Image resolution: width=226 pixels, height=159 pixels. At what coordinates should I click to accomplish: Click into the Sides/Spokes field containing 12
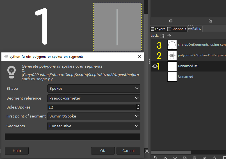pos(92,107)
